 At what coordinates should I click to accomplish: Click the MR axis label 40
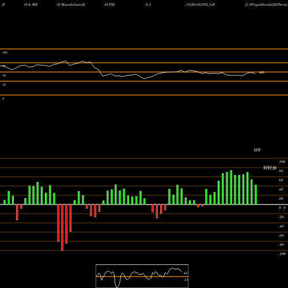(x=281, y=190)
